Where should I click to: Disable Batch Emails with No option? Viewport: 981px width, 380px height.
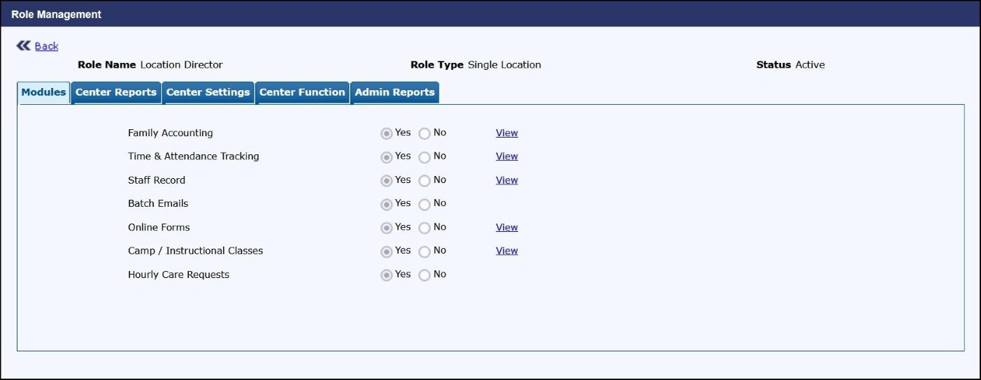click(x=424, y=205)
